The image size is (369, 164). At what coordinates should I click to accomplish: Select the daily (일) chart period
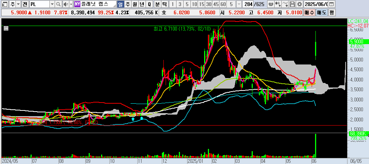pos(120,4)
